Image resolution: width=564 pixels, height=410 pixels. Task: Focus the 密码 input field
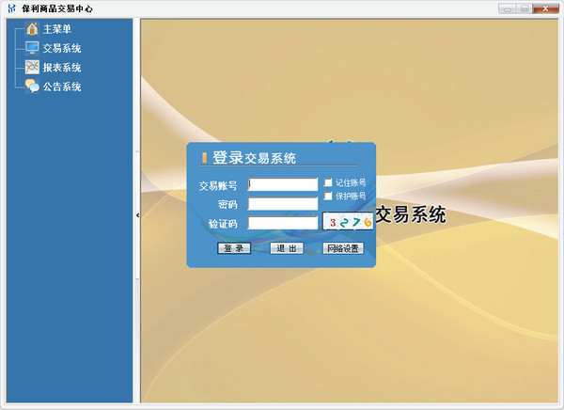point(283,204)
